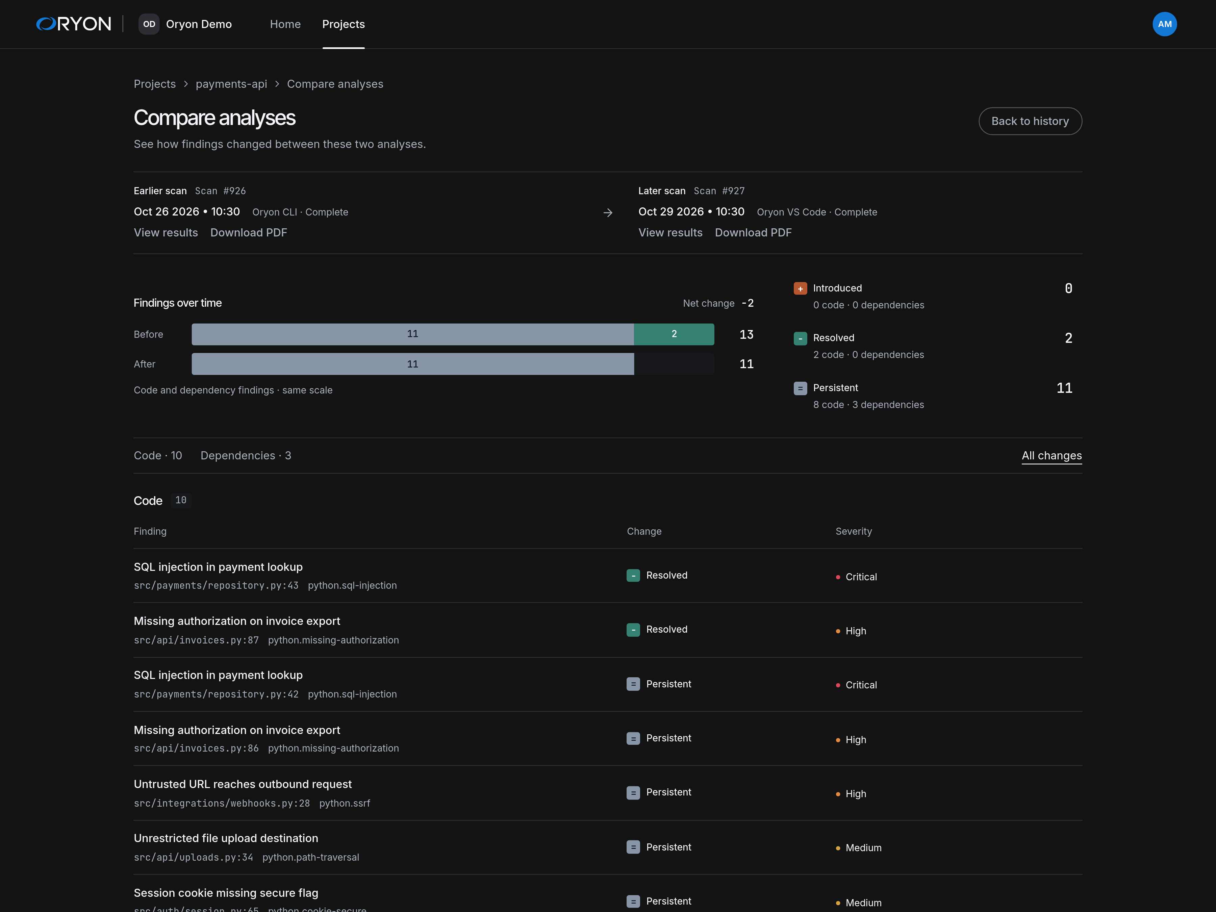
Task: Click Persistent icon on webhooks.py:28 row
Action: 633,793
